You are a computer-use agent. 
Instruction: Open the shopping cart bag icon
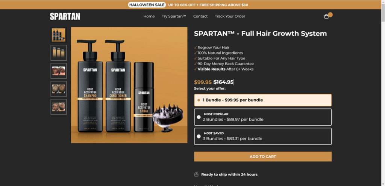(x=326, y=16)
